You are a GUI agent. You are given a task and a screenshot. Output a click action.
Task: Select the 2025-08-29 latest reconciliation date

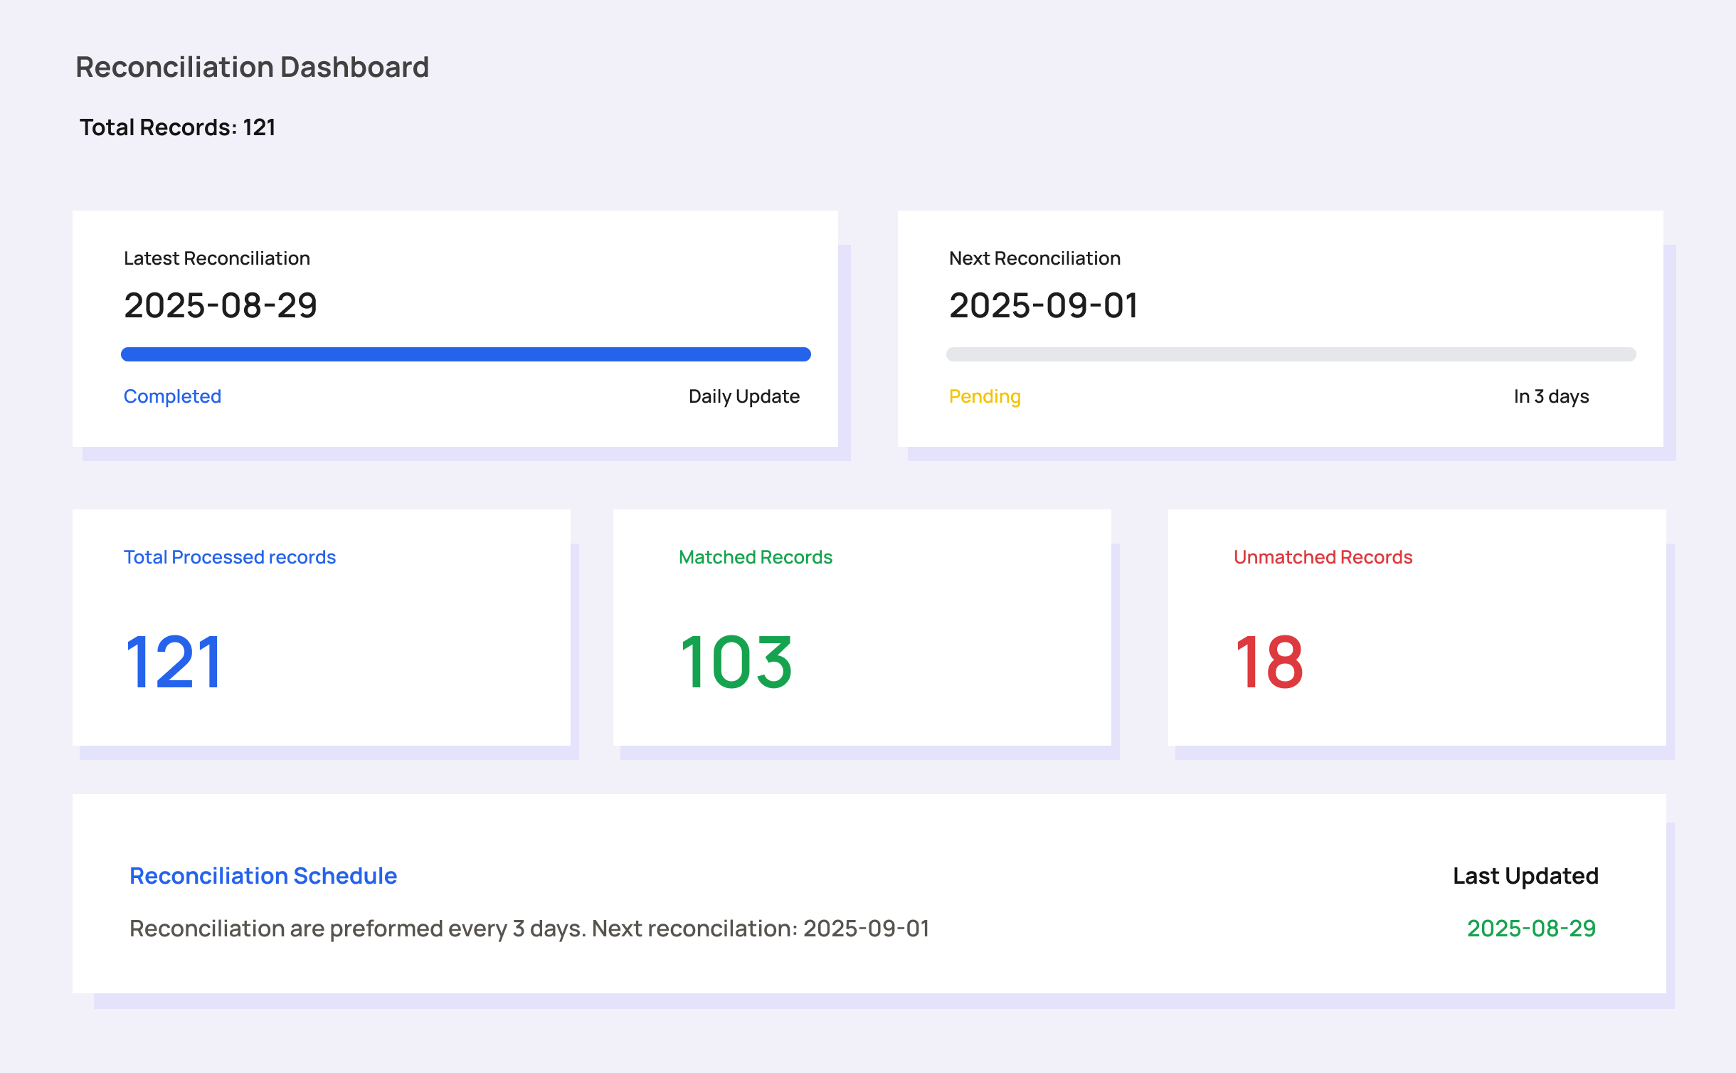[221, 305]
